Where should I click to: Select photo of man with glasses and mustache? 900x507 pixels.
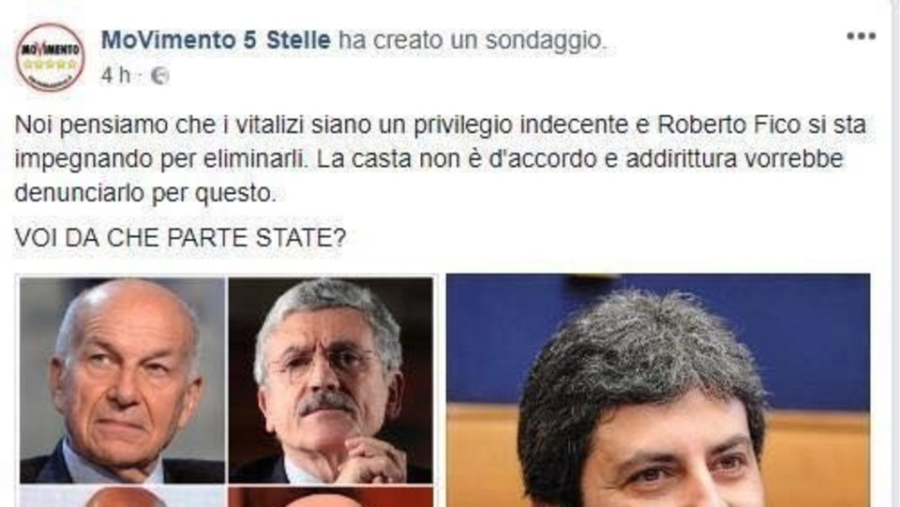331,380
